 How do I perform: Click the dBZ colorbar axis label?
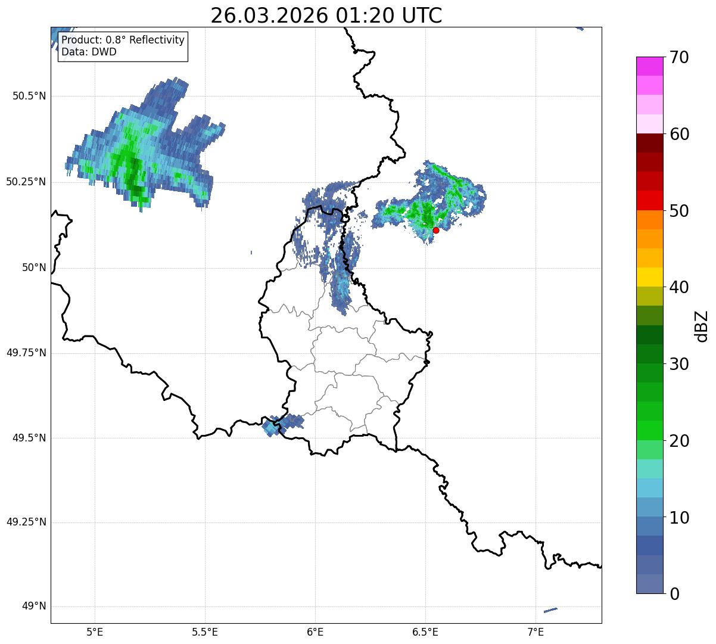pyautogui.click(x=702, y=326)
